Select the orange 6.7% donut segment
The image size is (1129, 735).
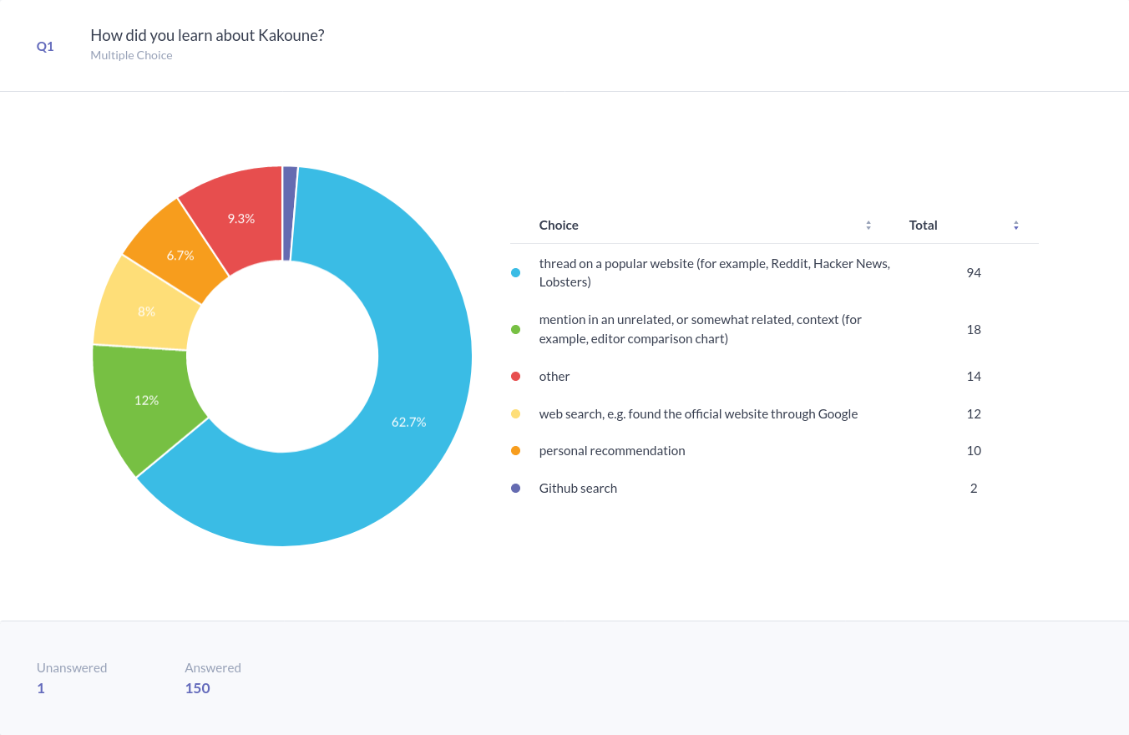[x=180, y=255]
